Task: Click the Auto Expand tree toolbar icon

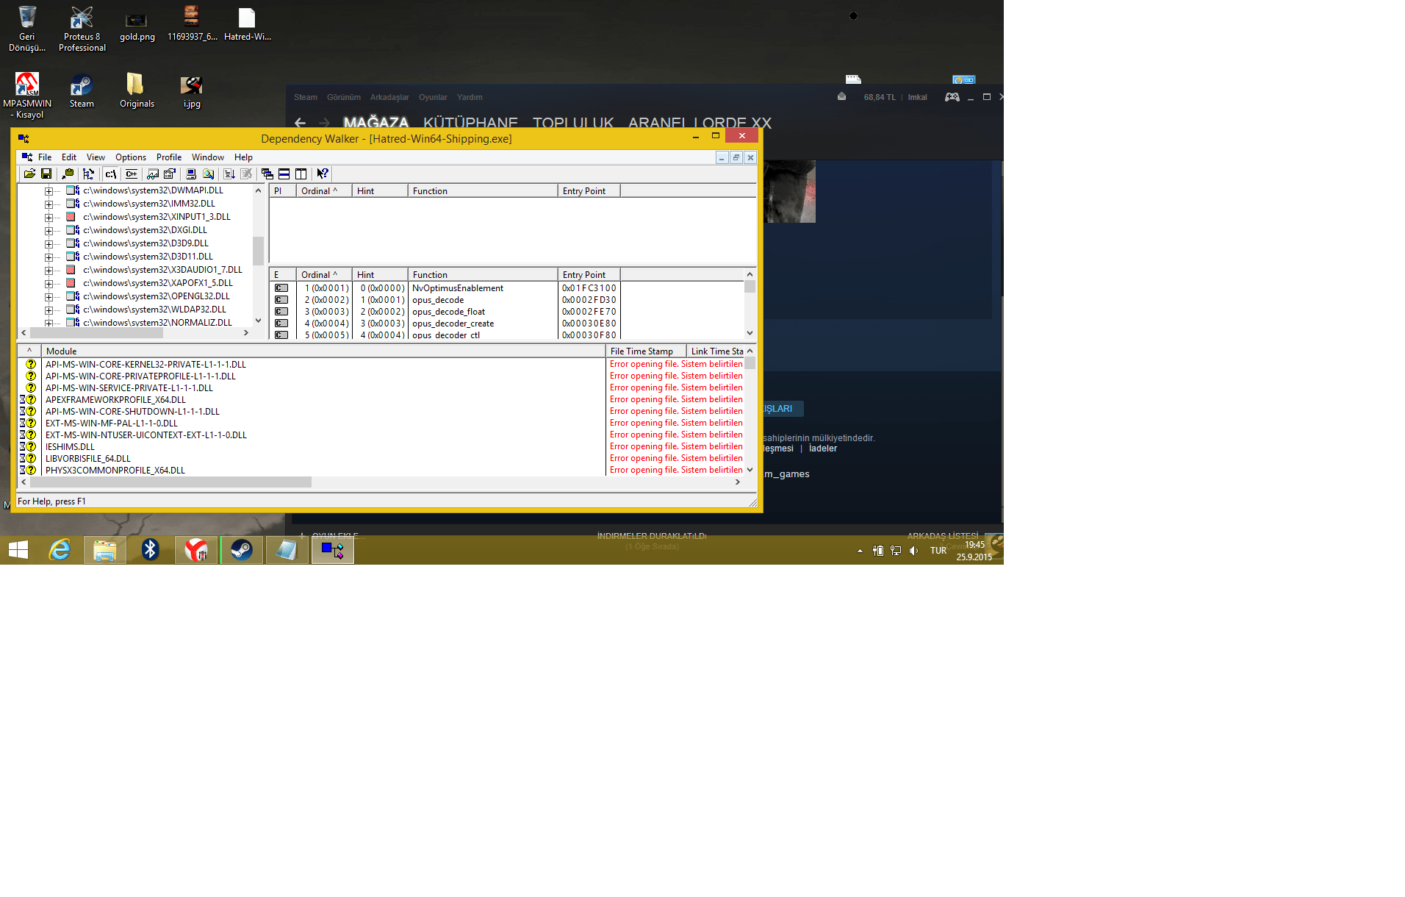Action: coord(89,174)
